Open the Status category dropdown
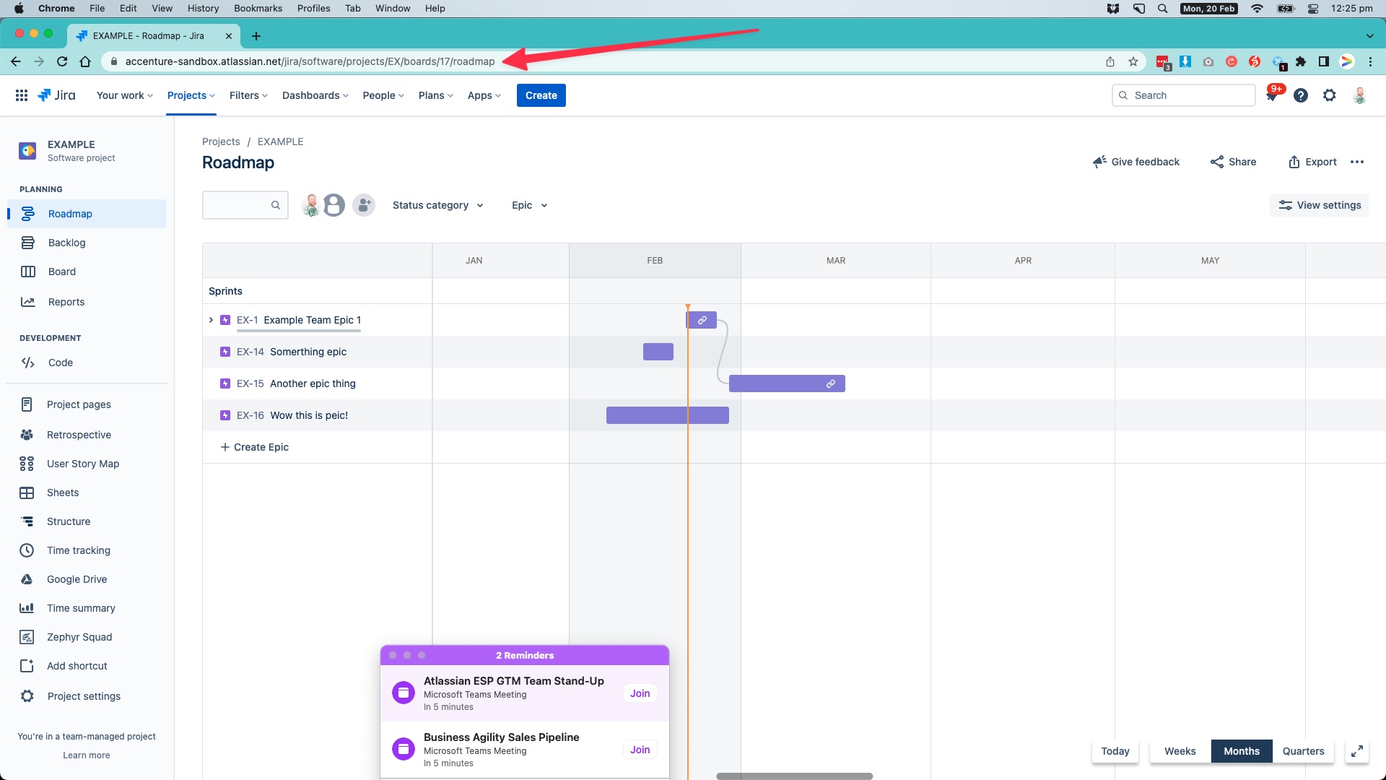1386x780 pixels. tap(437, 205)
